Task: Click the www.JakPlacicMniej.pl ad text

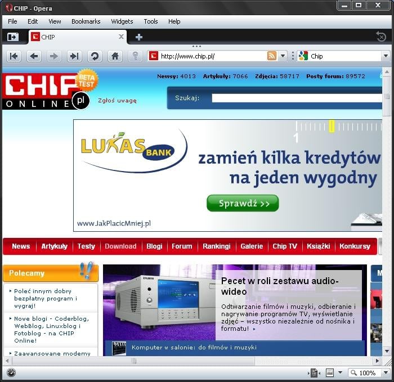Action: 114,223
